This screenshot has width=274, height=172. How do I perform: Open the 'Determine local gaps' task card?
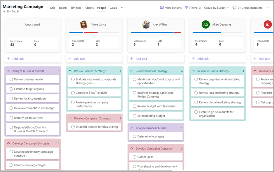156,136
